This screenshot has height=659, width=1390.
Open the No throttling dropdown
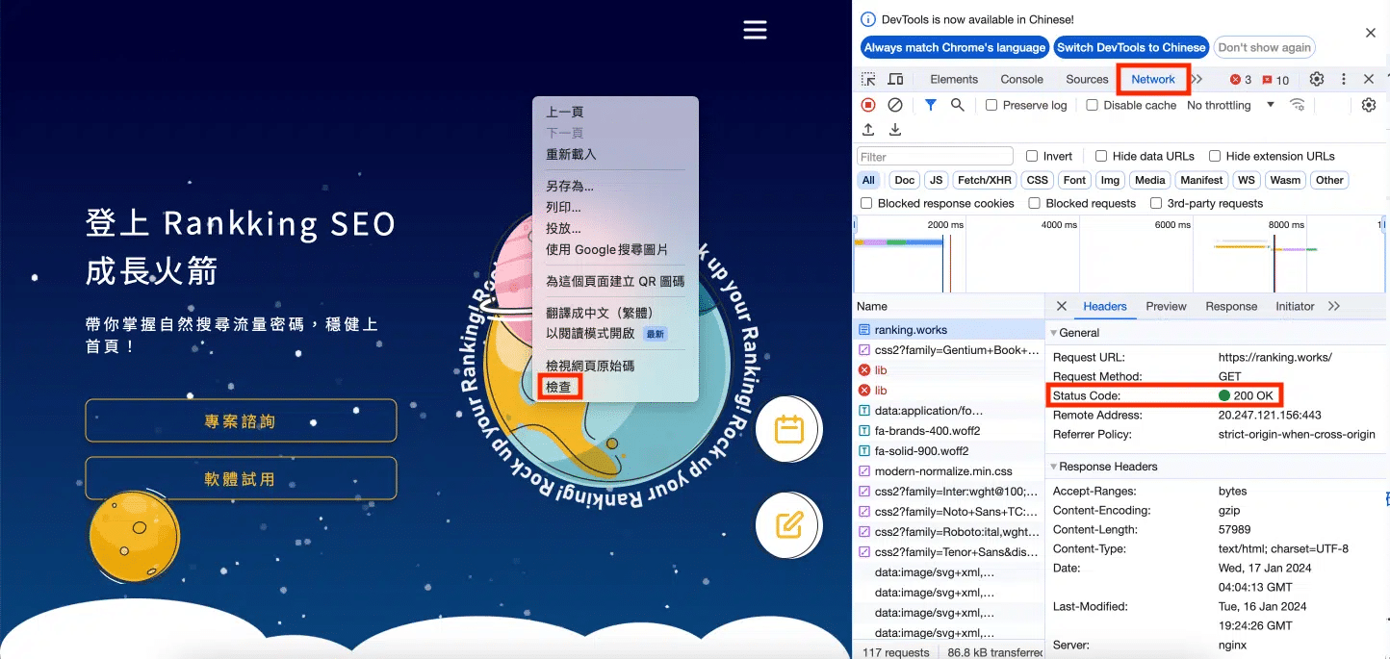click(1230, 105)
